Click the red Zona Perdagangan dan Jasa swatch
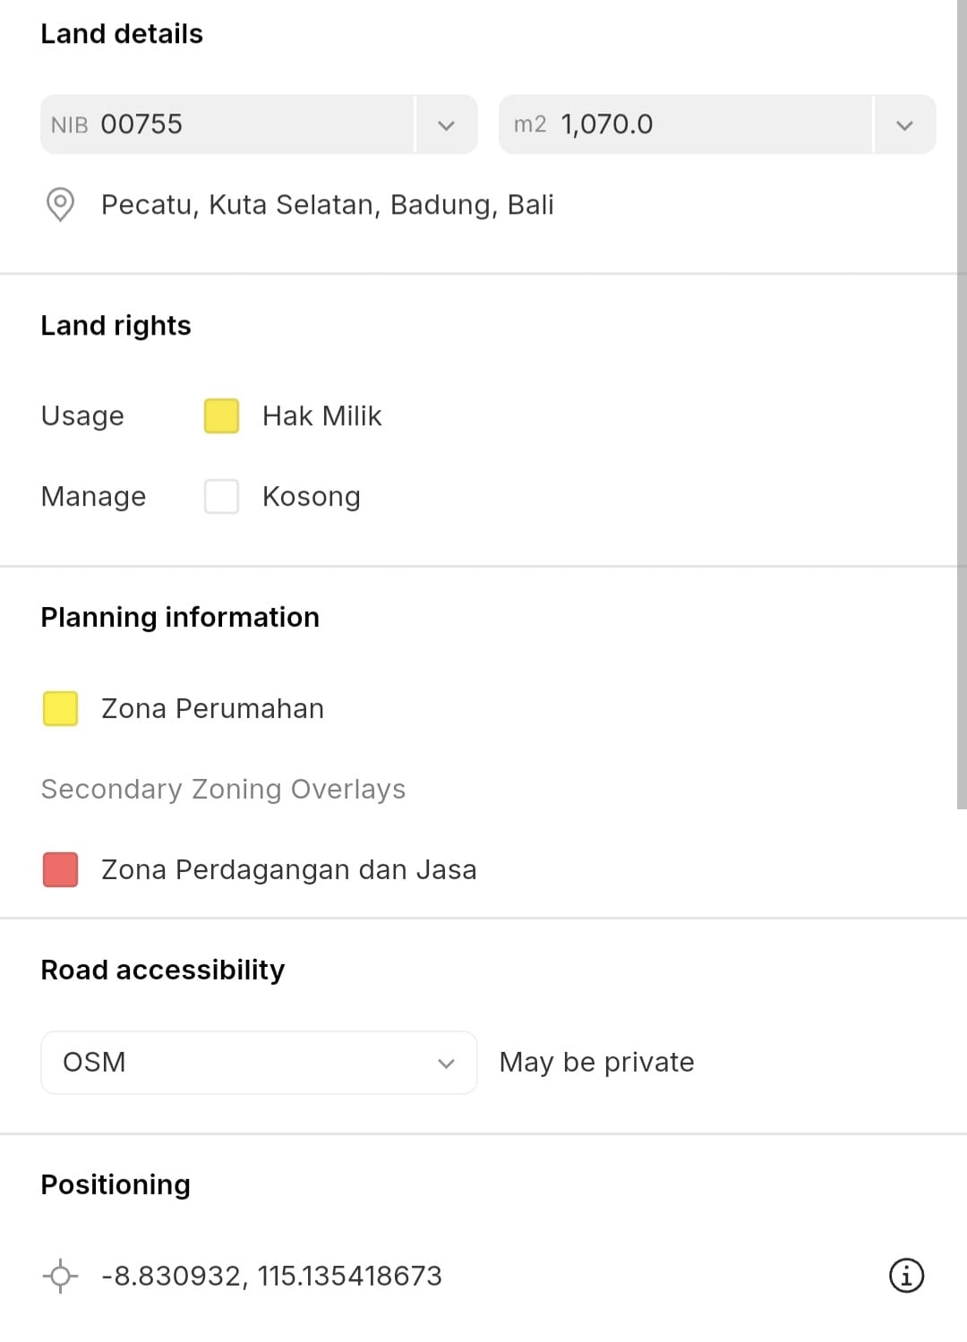The width and height of the screenshot is (967, 1342). 60,869
